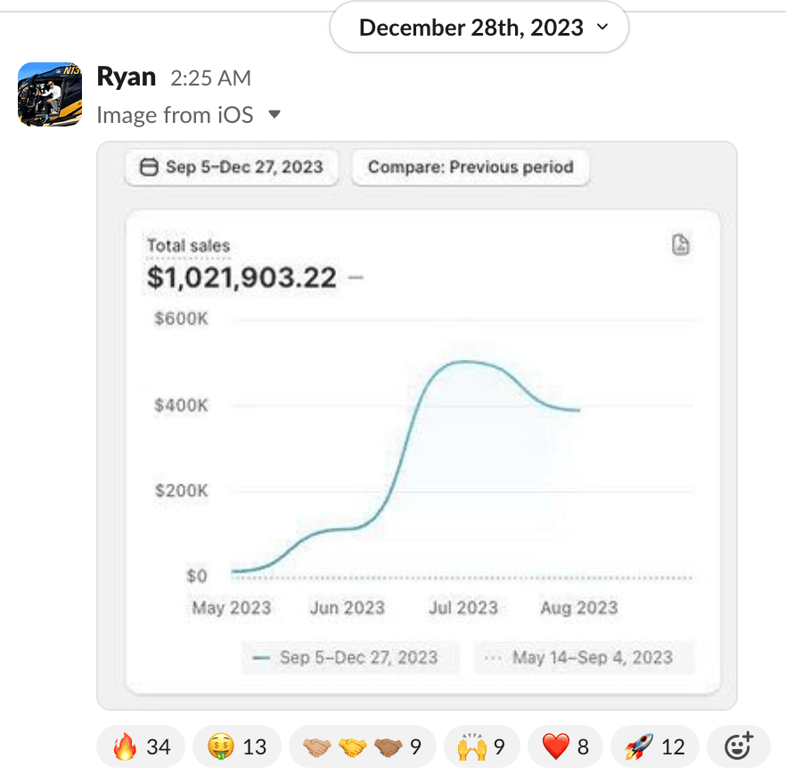Click the red heart reaction

coord(565,745)
